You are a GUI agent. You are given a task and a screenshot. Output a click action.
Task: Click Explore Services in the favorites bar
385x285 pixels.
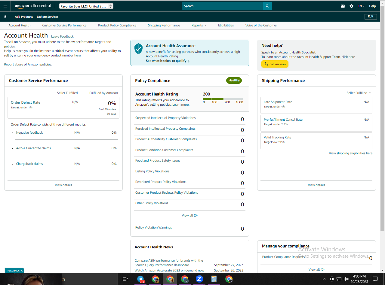pos(48,17)
